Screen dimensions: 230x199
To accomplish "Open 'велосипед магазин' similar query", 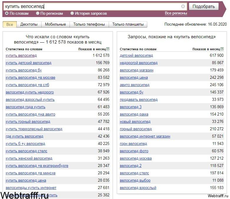I will (137, 70).
